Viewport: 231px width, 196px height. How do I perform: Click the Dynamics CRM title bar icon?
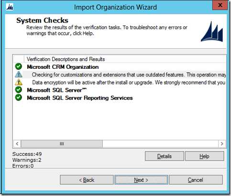coord(10,7)
